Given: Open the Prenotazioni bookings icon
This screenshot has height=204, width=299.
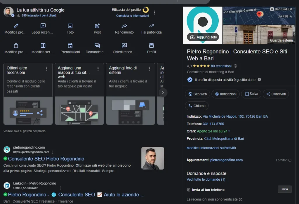Looking at the screenshot, I should pos(70,46).
